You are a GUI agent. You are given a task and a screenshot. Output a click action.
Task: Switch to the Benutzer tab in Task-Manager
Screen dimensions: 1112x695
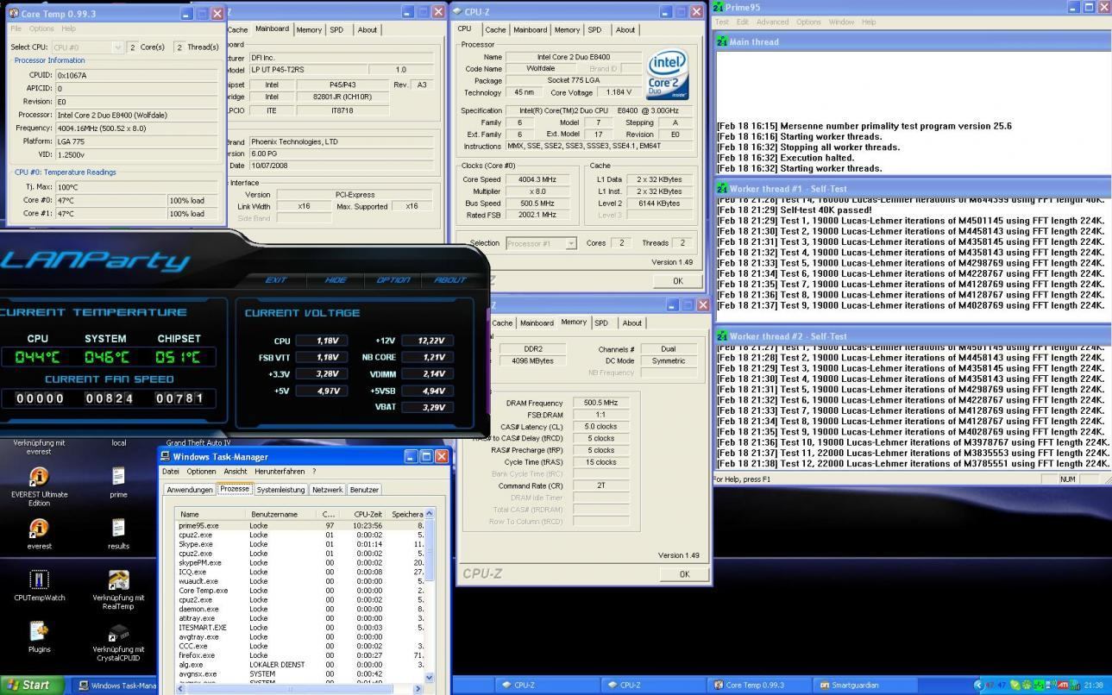(x=364, y=490)
